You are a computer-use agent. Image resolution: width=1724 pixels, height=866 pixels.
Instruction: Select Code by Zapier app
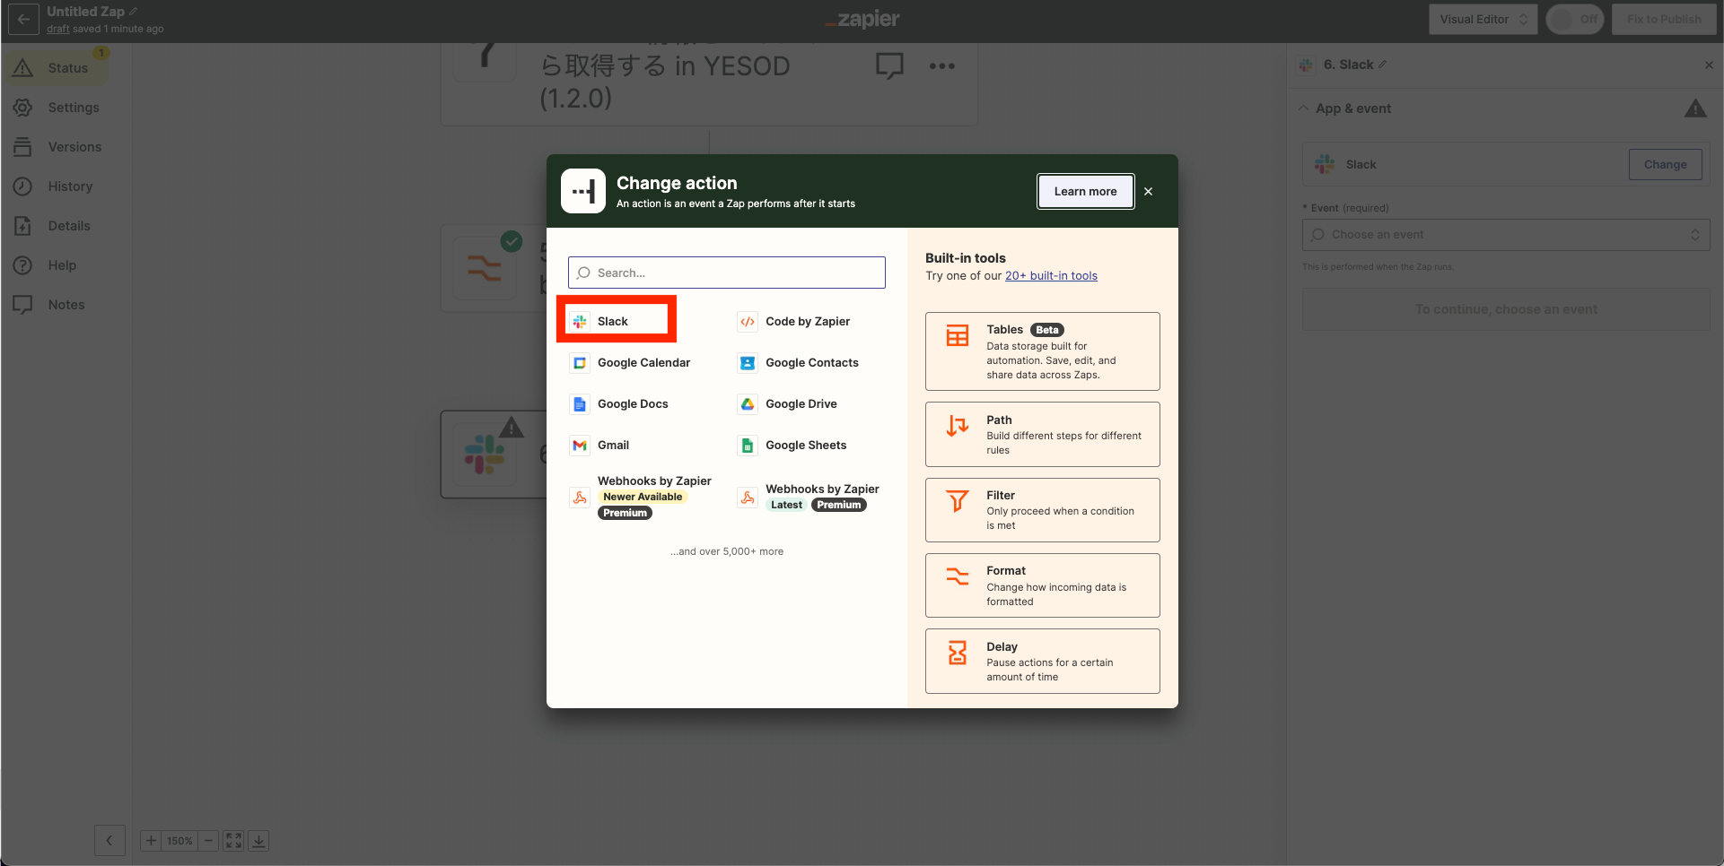pyautogui.click(x=793, y=321)
